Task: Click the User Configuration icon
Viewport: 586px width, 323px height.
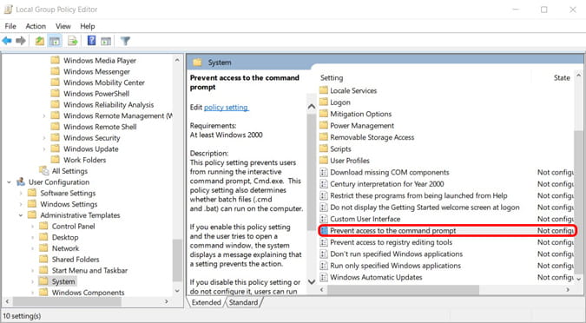Action: 21,182
